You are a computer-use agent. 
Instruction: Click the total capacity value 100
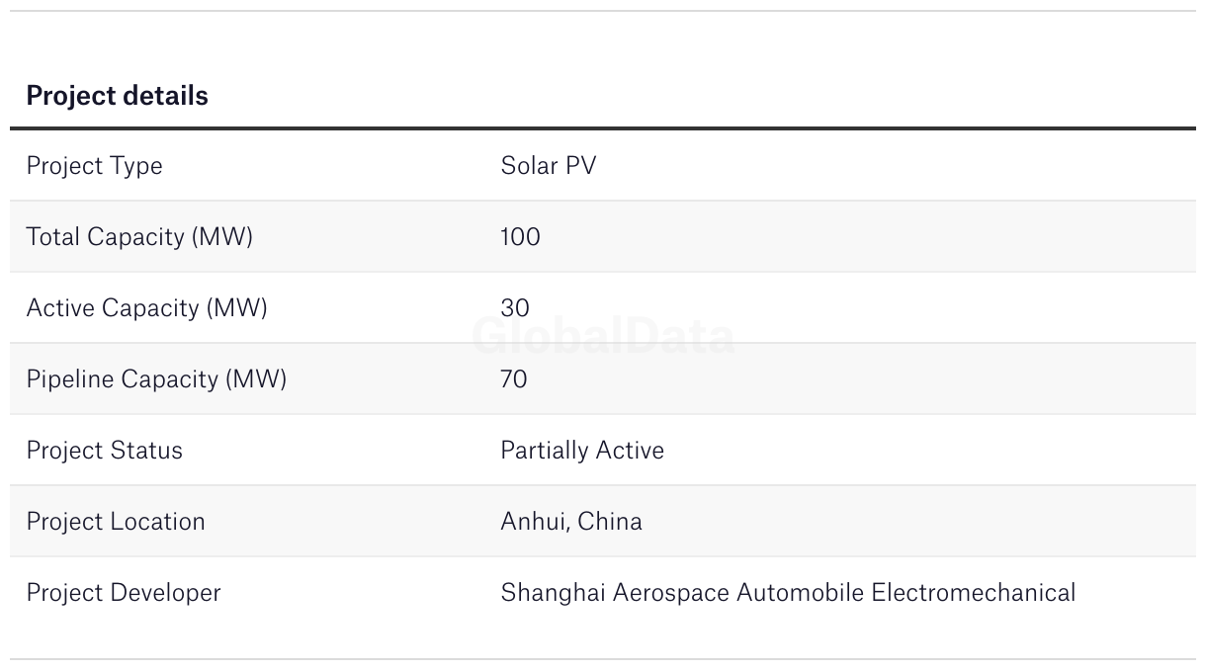point(520,237)
